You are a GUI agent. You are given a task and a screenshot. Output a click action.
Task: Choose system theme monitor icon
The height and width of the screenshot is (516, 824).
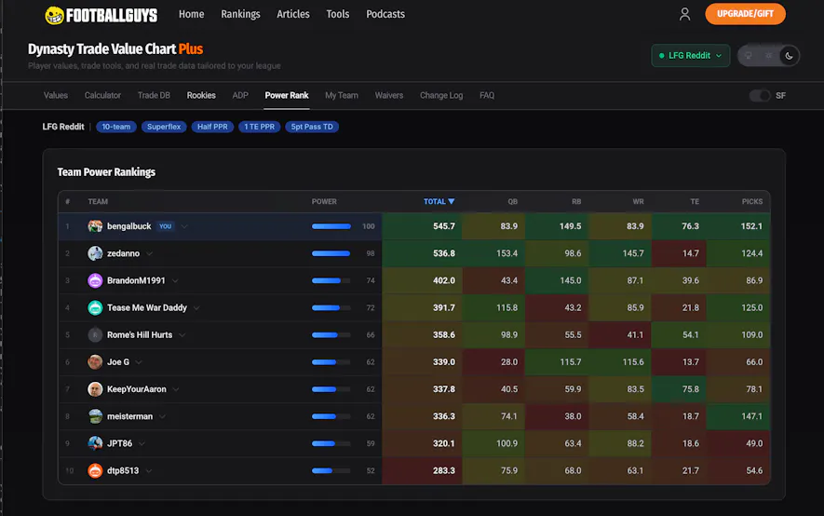tap(749, 56)
